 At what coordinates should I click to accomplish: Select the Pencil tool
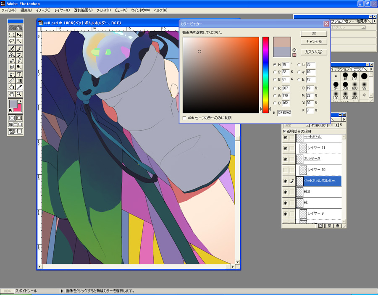tap(19, 61)
